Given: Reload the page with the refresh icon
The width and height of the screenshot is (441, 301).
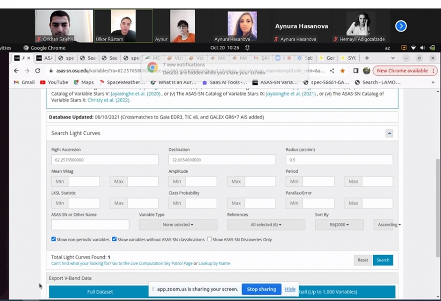Looking at the screenshot, I should [38, 71].
